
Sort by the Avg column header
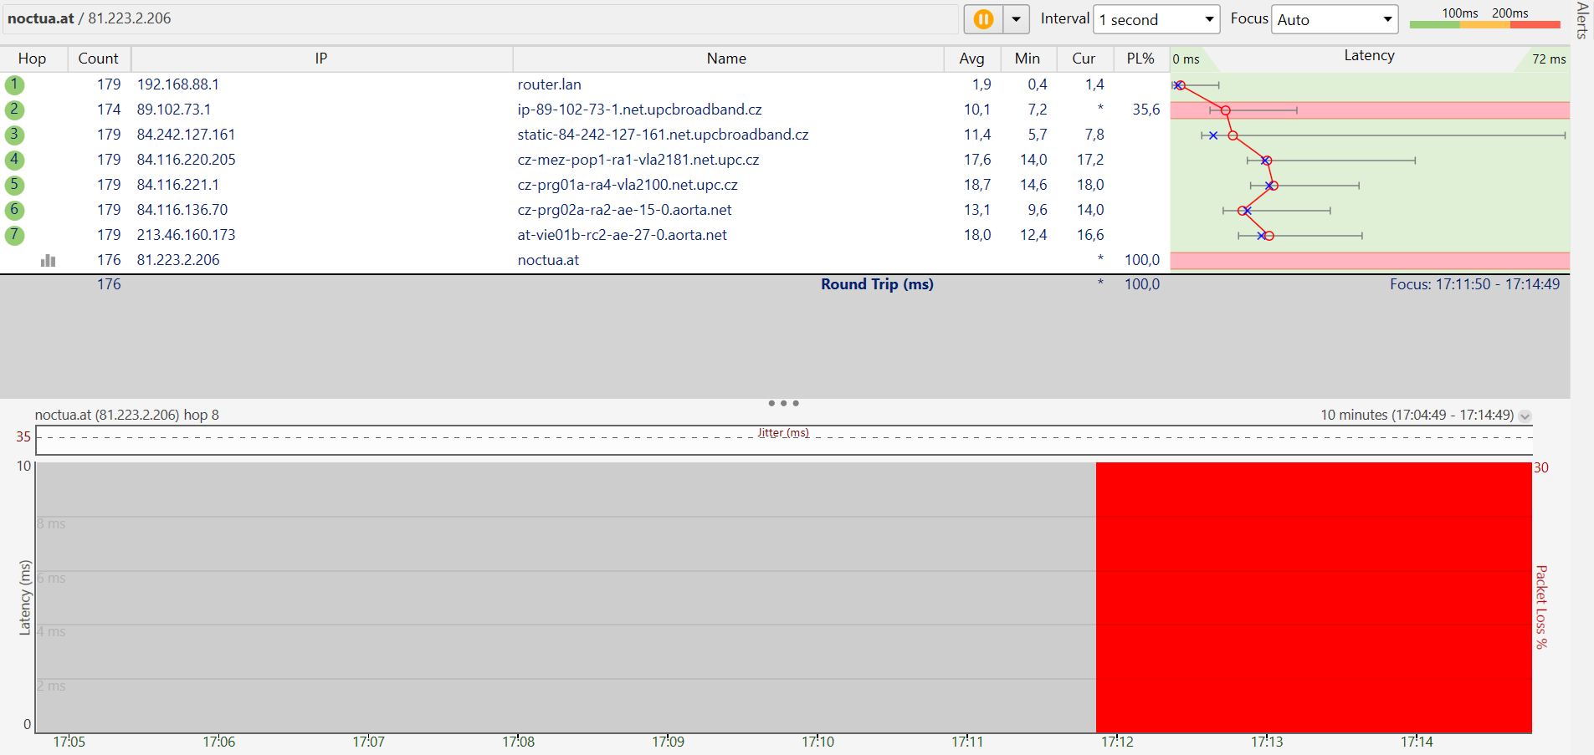[x=971, y=59]
